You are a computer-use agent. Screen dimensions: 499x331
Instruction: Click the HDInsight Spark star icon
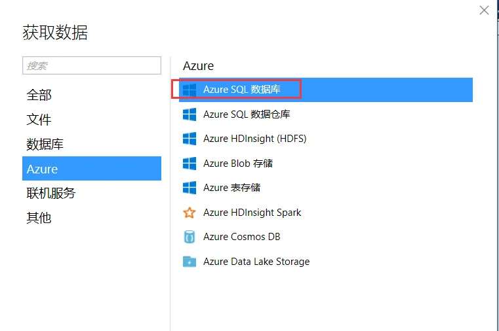[x=190, y=213]
